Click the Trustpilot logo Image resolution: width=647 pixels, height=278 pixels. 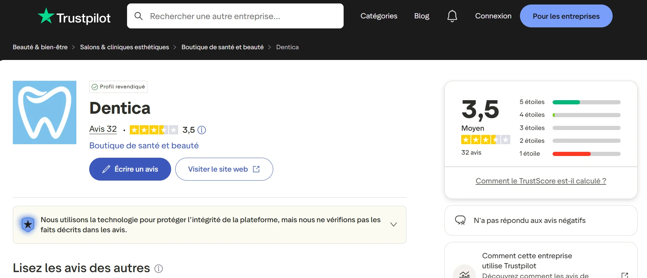74,16
